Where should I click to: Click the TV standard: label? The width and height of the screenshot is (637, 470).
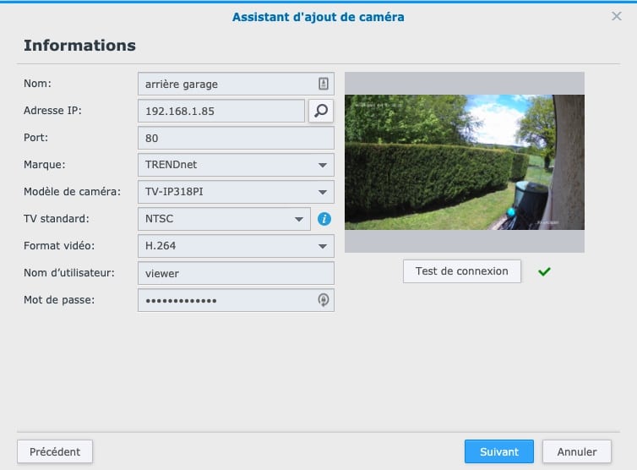click(56, 219)
